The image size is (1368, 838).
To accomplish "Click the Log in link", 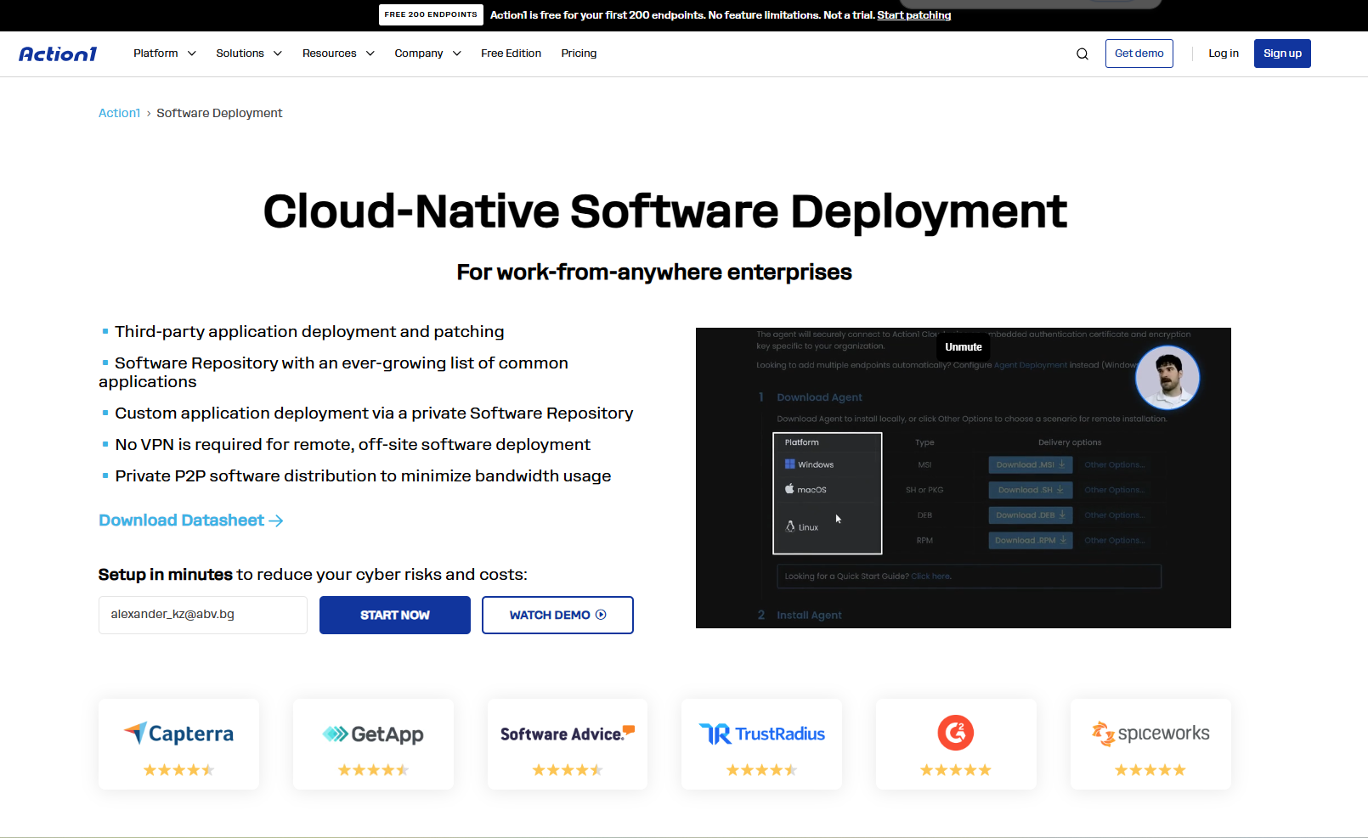I will 1224,53.
